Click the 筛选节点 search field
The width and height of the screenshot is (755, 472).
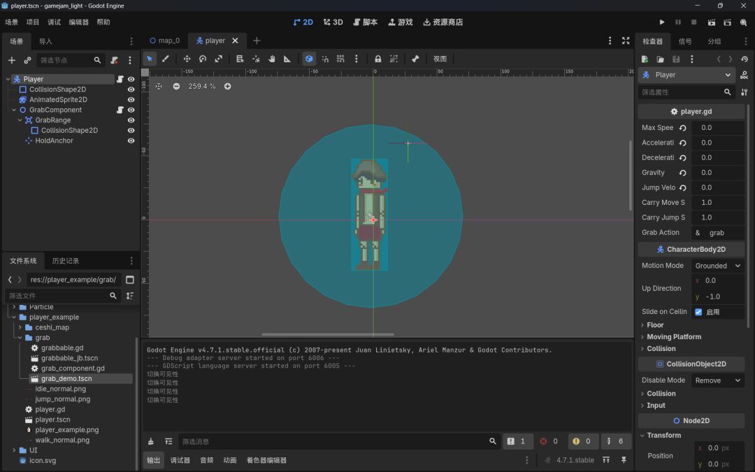[71, 60]
